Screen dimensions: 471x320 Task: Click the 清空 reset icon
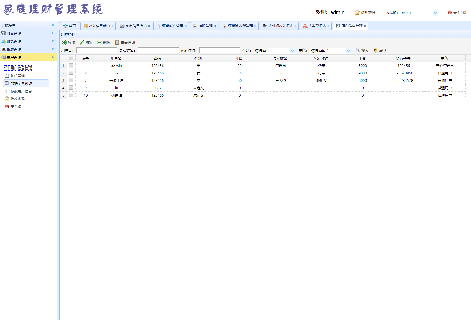tap(375, 50)
